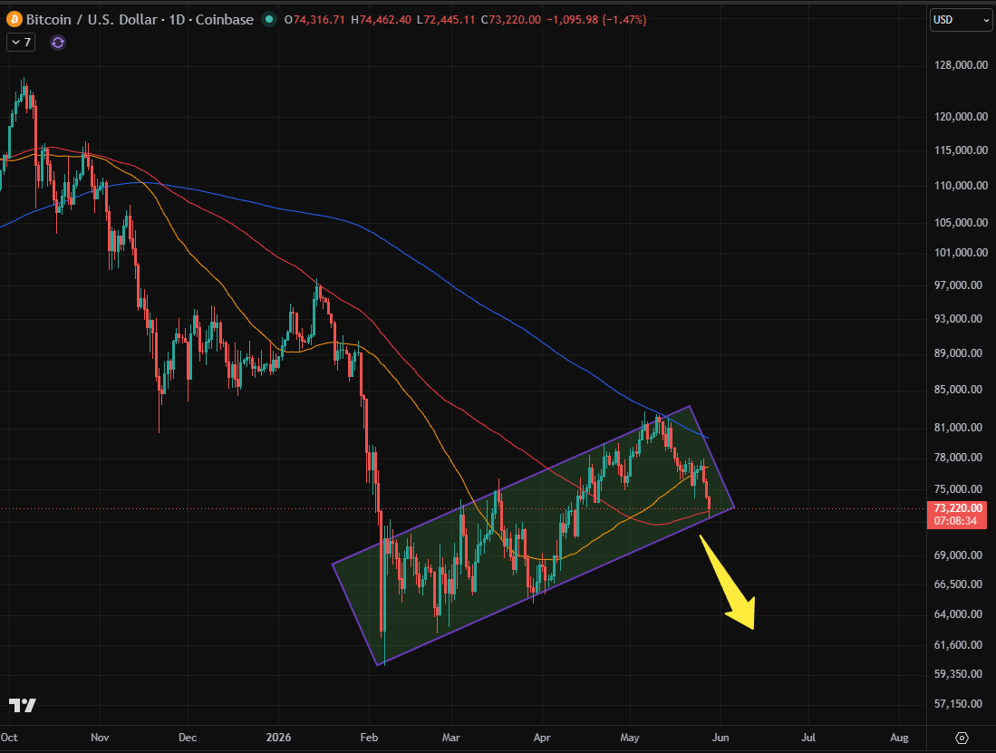Image resolution: width=996 pixels, height=753 pixels.
Task: Click the open value O74,316.71
Action: point(314,20)
